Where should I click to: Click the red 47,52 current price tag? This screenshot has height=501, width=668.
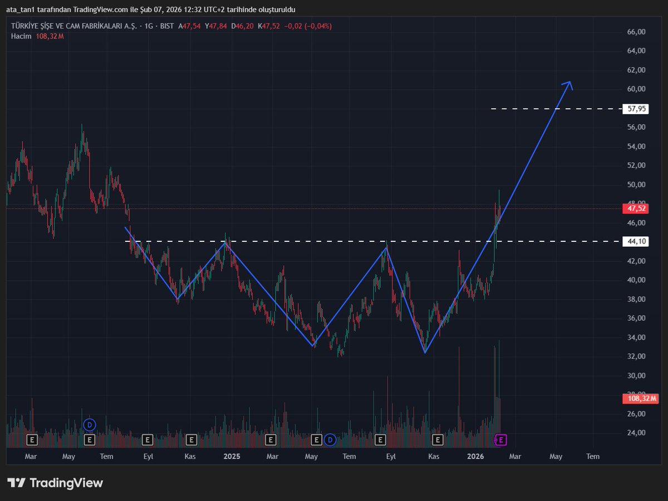[x=637, y=208]
